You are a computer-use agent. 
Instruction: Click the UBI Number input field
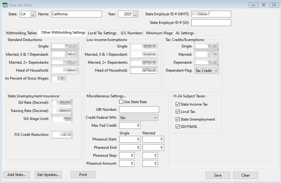[x=139, y=110]
